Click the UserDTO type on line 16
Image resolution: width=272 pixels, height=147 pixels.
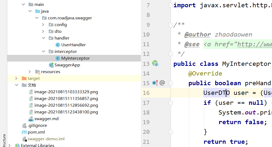[x=216, y=93]
